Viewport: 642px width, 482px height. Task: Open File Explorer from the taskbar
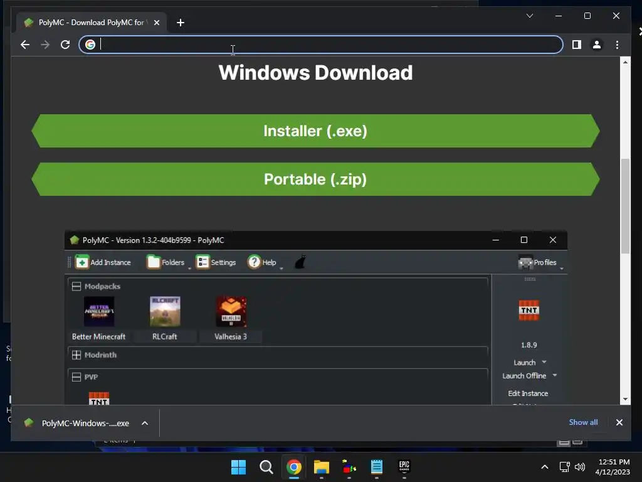(x=322, y=467)
